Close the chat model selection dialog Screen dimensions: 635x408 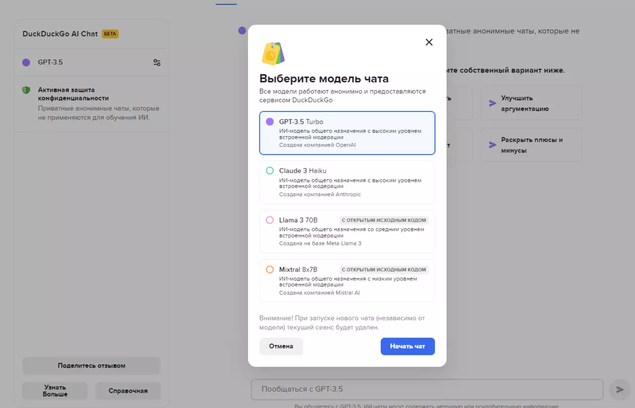coord(429,42)
